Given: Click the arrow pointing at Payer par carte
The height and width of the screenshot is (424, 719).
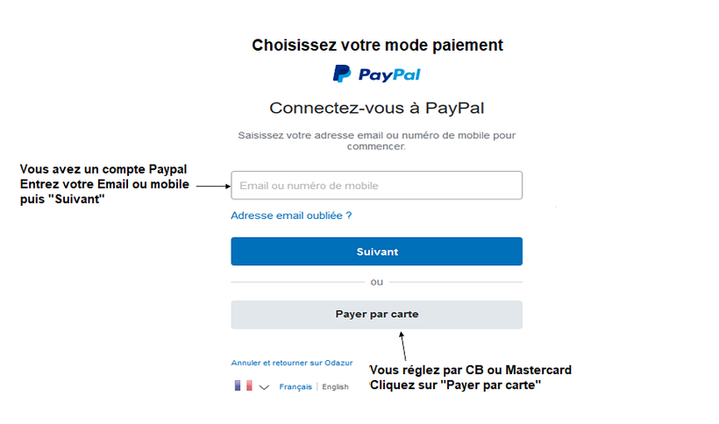Looking at the screenshot, I should (x=402, y=346).
